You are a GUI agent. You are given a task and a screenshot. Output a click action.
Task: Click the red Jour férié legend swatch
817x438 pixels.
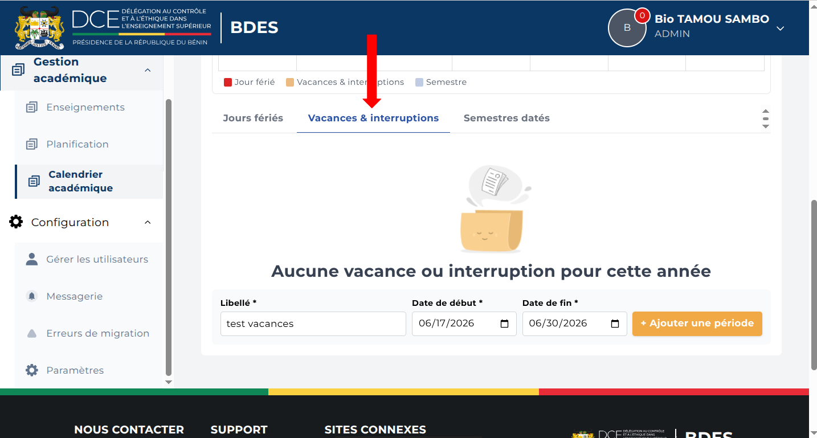tap(228, 83)
